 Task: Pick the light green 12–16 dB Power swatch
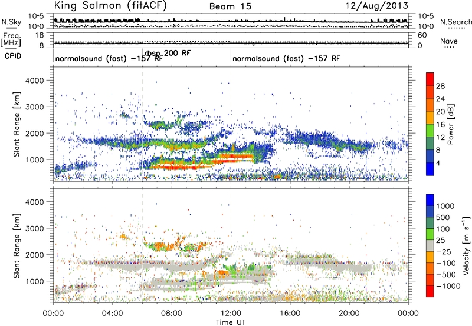point(430,131)
